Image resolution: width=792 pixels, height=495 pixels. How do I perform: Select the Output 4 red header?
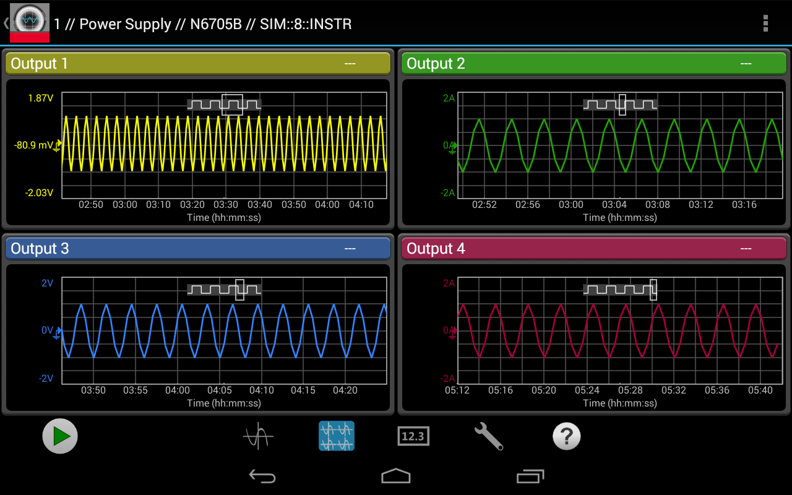[x=594, y=249]
